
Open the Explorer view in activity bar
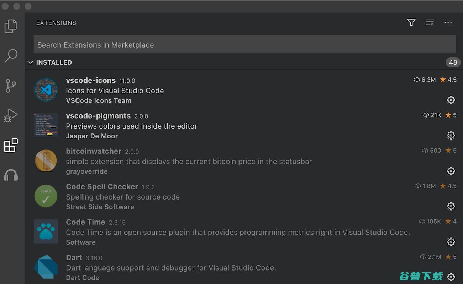(x=11, y=26)
